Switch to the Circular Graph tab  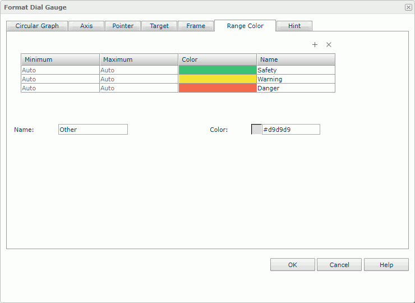(37, 26)
